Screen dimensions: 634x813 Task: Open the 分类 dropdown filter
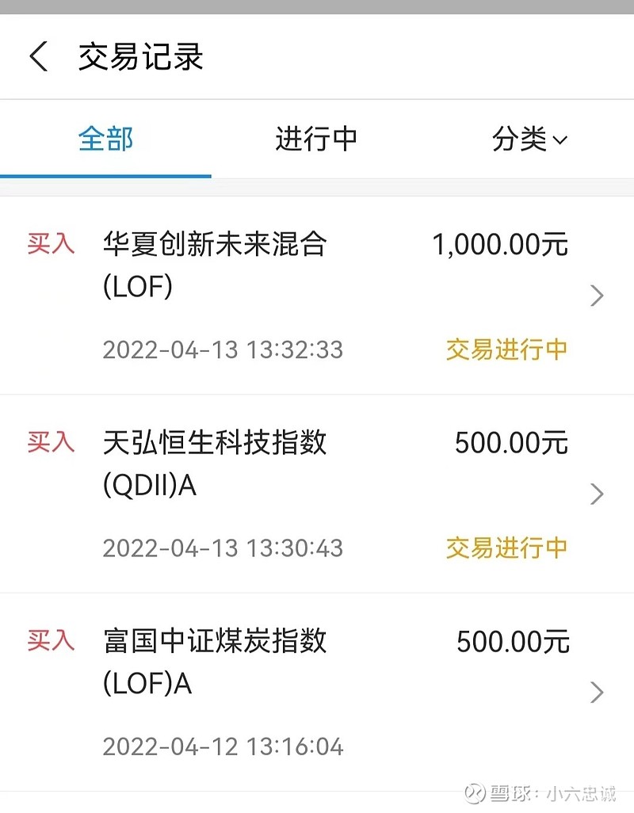pos(529,140)
